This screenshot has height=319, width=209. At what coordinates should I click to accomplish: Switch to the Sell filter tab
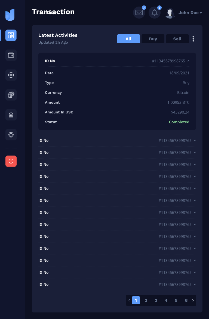177,39
